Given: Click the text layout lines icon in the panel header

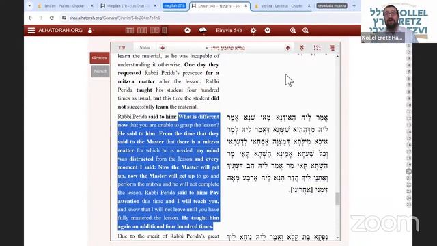Looking at the screenshot, I should pyautogui.click(x=333, y=48).
